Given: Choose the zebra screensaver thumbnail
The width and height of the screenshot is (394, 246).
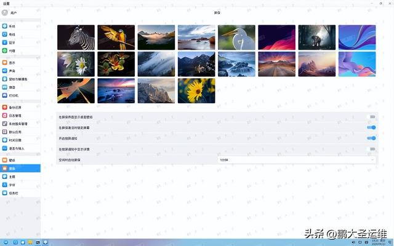Looking at the screenshot, I should pos(76,38).
